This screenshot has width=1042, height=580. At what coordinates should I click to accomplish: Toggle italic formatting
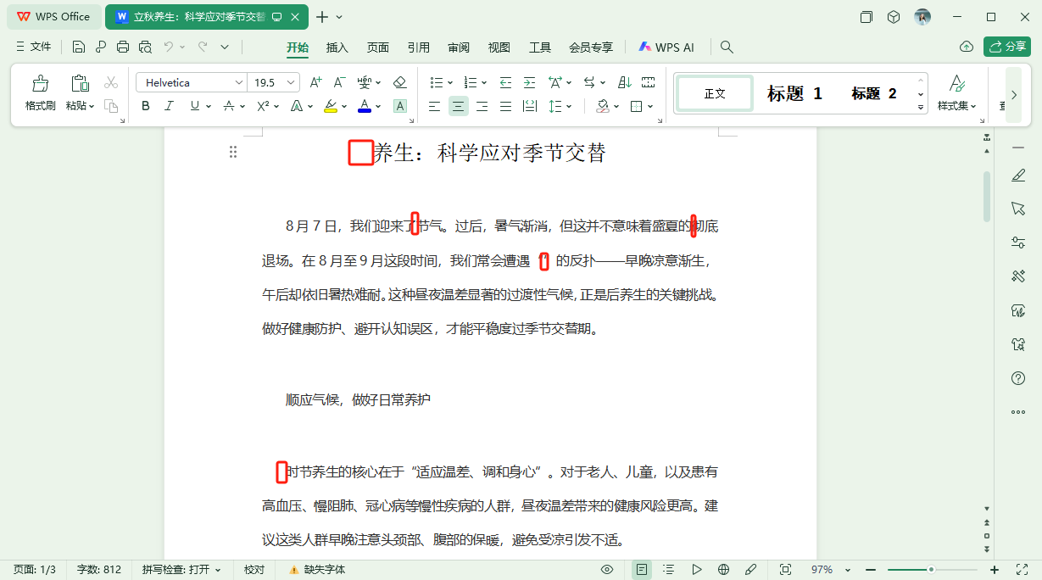pyautogui.click(x=169, y=106)
